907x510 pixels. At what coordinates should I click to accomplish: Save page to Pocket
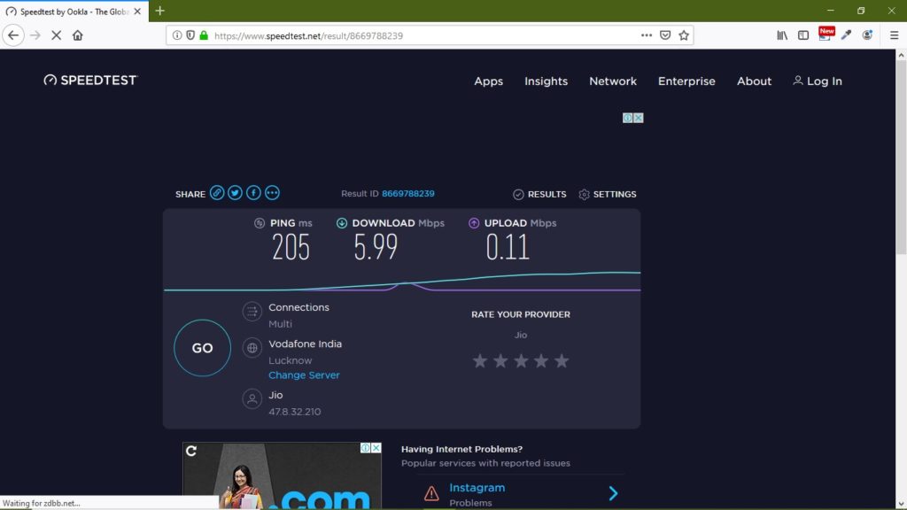665,35
